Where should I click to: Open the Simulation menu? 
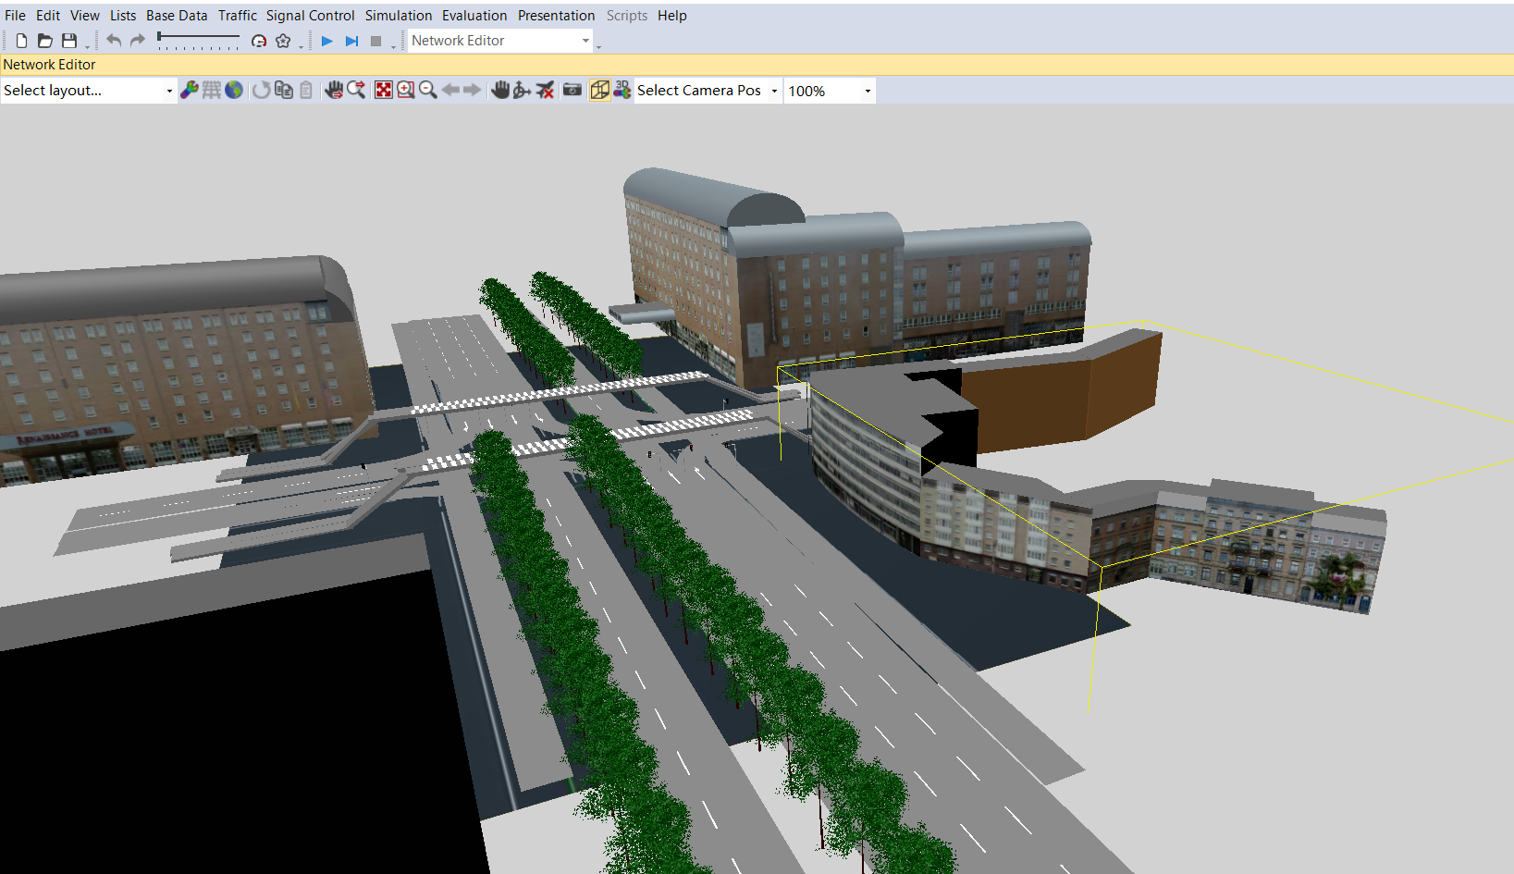tap(399, 15)
